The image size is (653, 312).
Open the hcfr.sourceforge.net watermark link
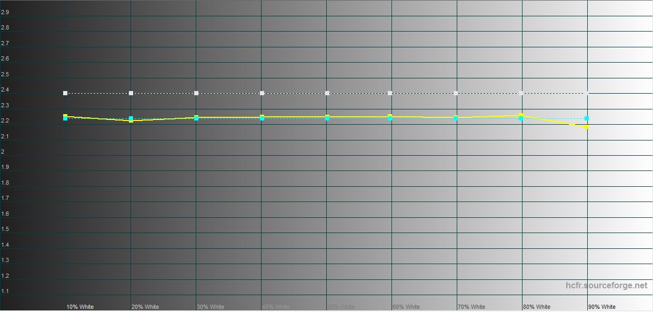click(x=606, y=285)
